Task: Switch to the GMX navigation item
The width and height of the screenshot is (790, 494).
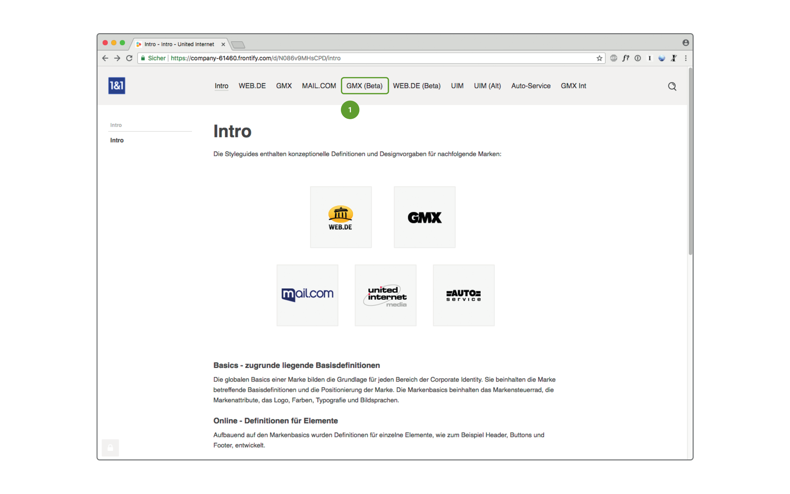Action: (x=283, y=86)
